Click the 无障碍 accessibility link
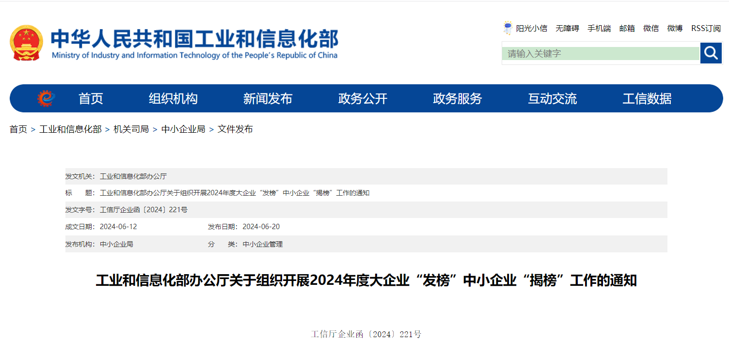Image resolution: width=729 pixels, height=357 pixels. (567, 29)
